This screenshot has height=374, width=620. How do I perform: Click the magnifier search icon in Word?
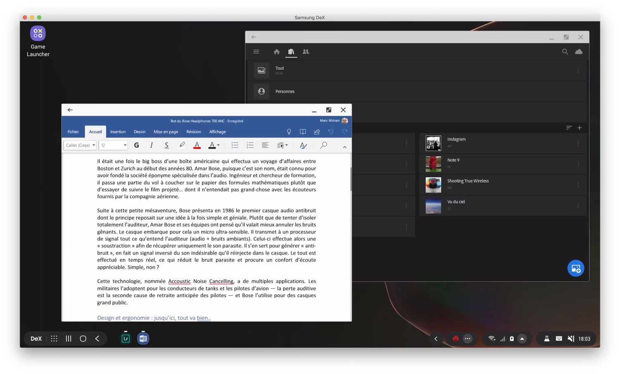[324, 145]
